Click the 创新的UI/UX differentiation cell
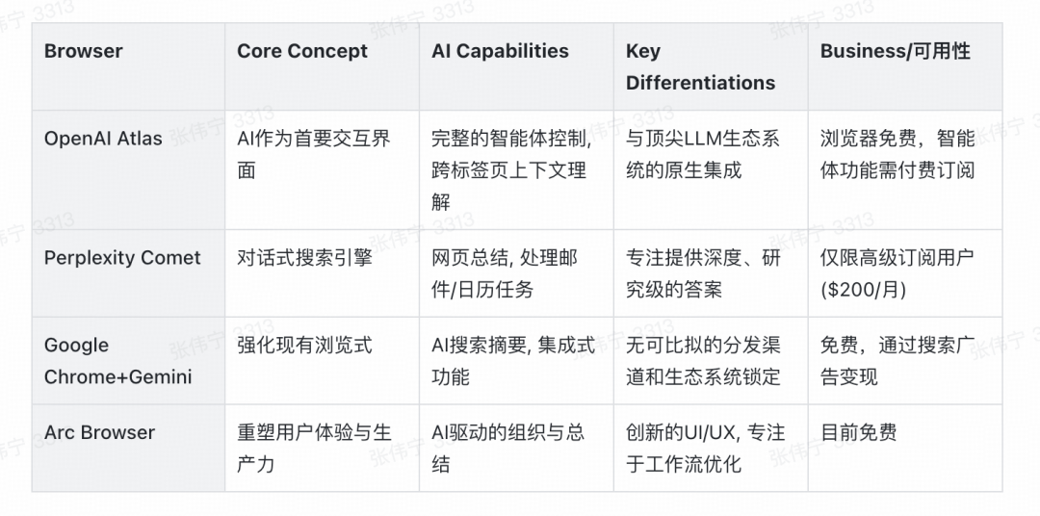1040x516 pixels. [x=705, y=449]
